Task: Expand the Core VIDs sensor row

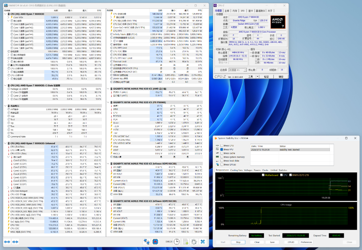Action: 8,17
